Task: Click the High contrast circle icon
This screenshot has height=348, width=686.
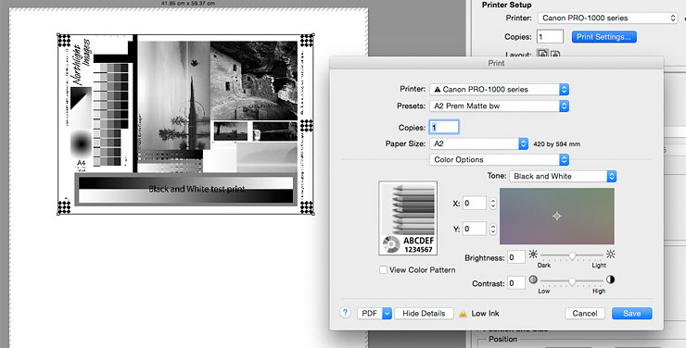Action: point(610,280)
